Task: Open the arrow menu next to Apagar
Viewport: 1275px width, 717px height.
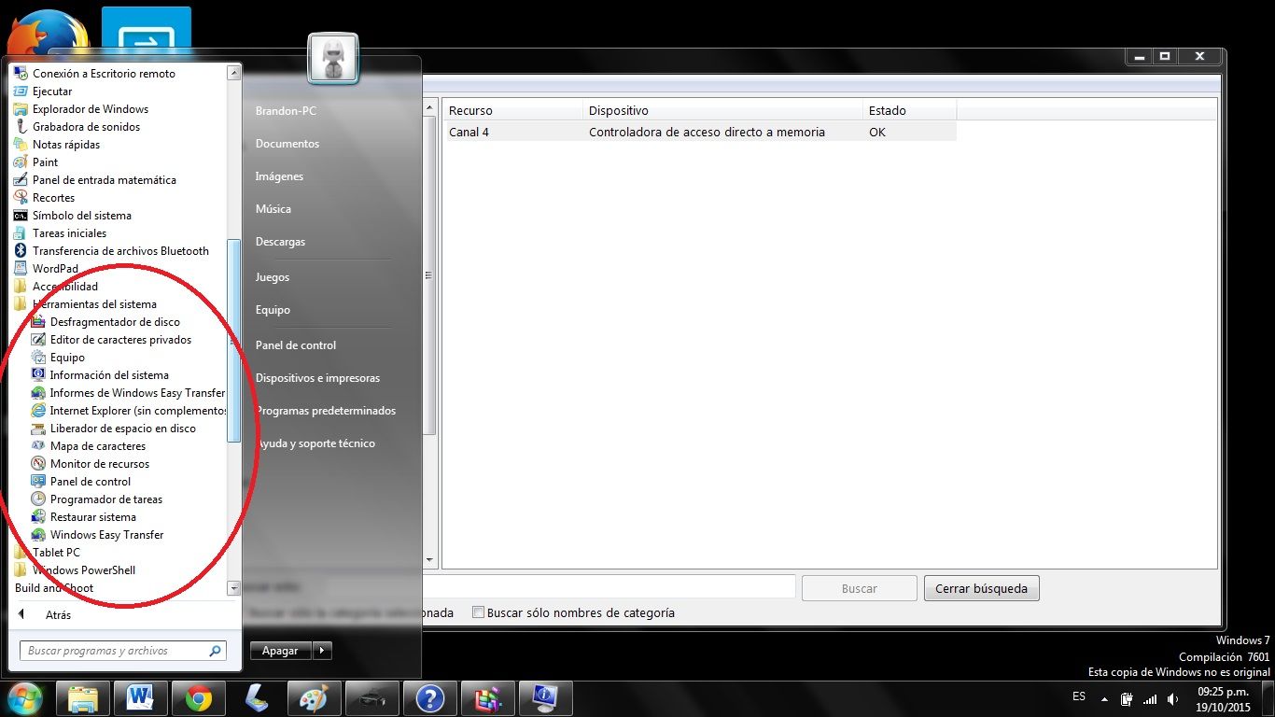Action: 322,651
